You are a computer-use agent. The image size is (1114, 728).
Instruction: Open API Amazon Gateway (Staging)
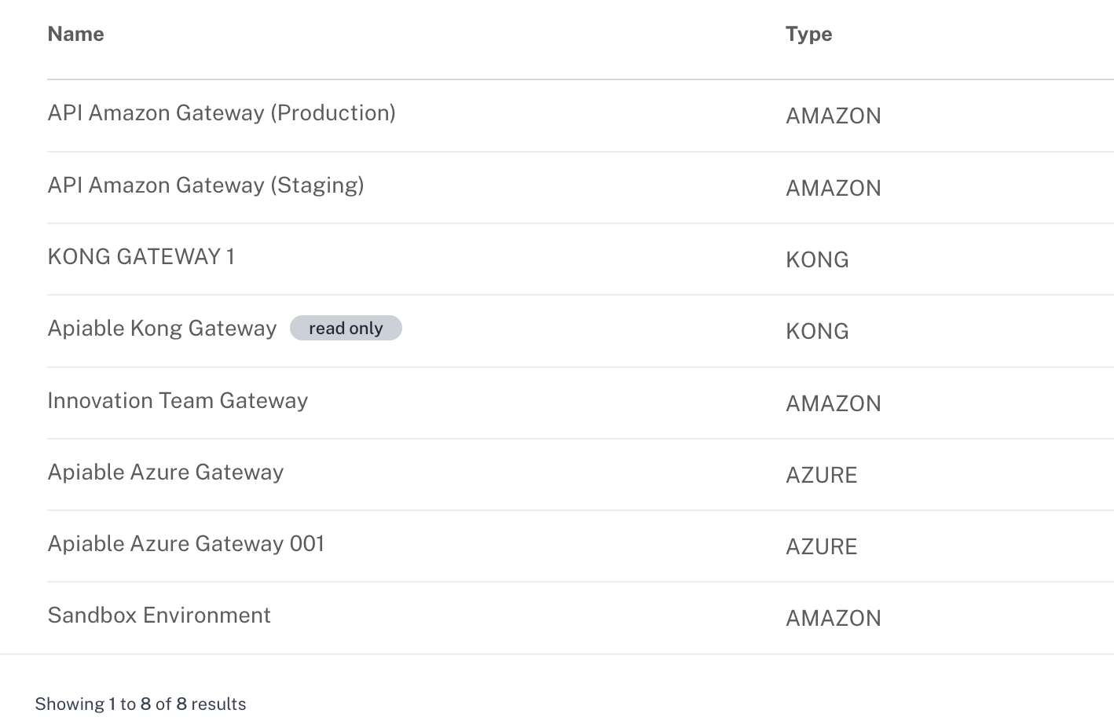click(206, 186)
